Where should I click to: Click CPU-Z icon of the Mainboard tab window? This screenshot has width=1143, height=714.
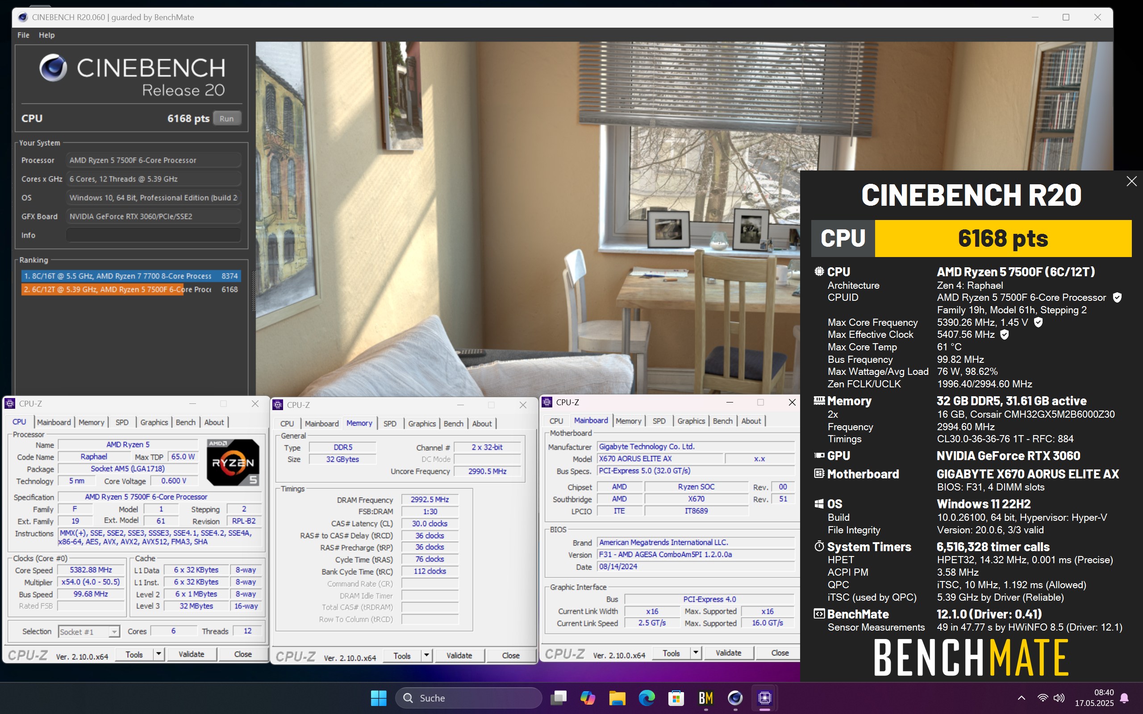click(x=547, y=403)
